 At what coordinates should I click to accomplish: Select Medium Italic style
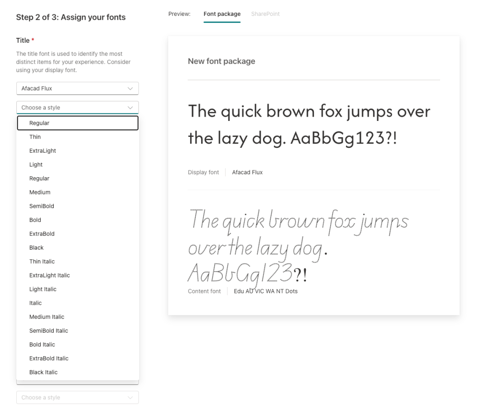tap(47, 317)
